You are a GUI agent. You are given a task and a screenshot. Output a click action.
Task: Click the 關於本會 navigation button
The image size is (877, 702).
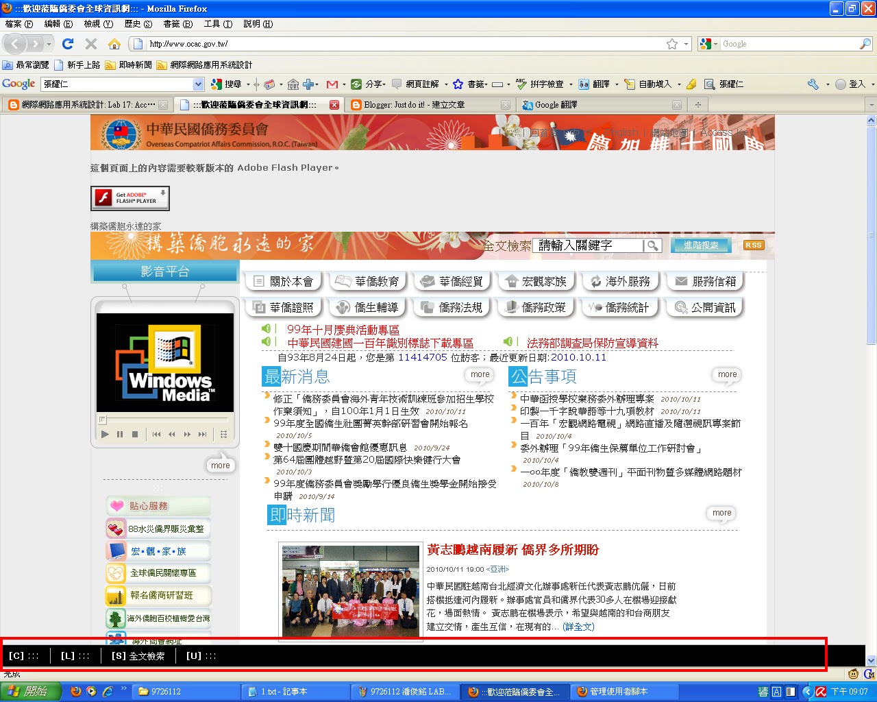(x=283, y=281)
